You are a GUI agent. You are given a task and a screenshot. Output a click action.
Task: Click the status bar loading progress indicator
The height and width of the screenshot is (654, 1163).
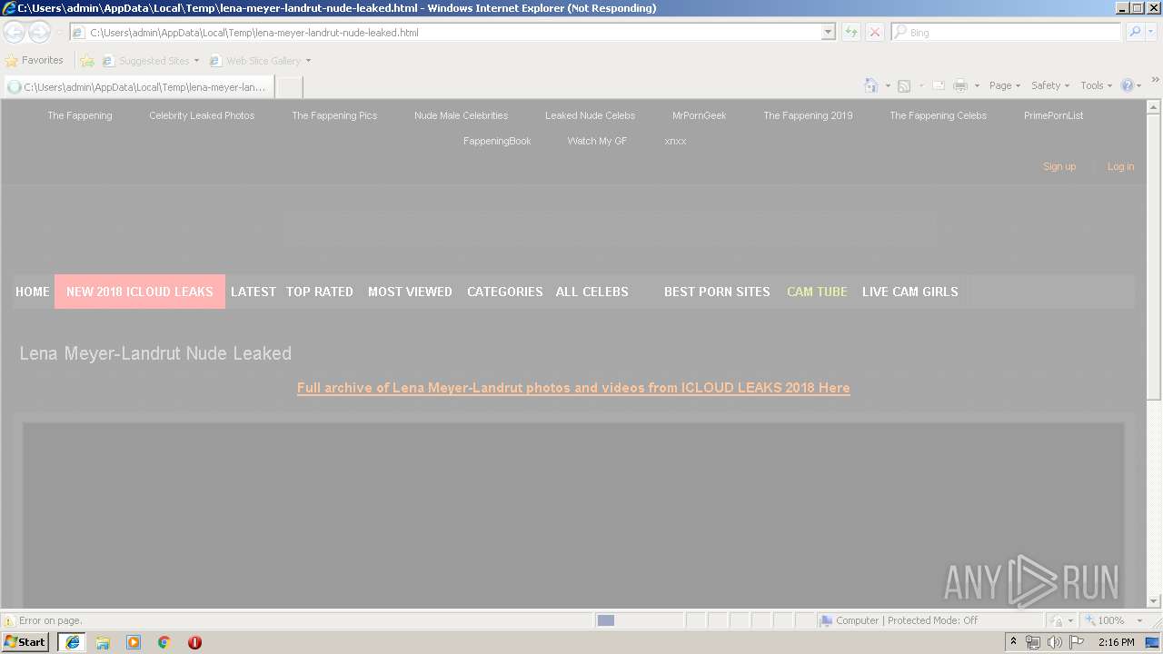point(639,620)
